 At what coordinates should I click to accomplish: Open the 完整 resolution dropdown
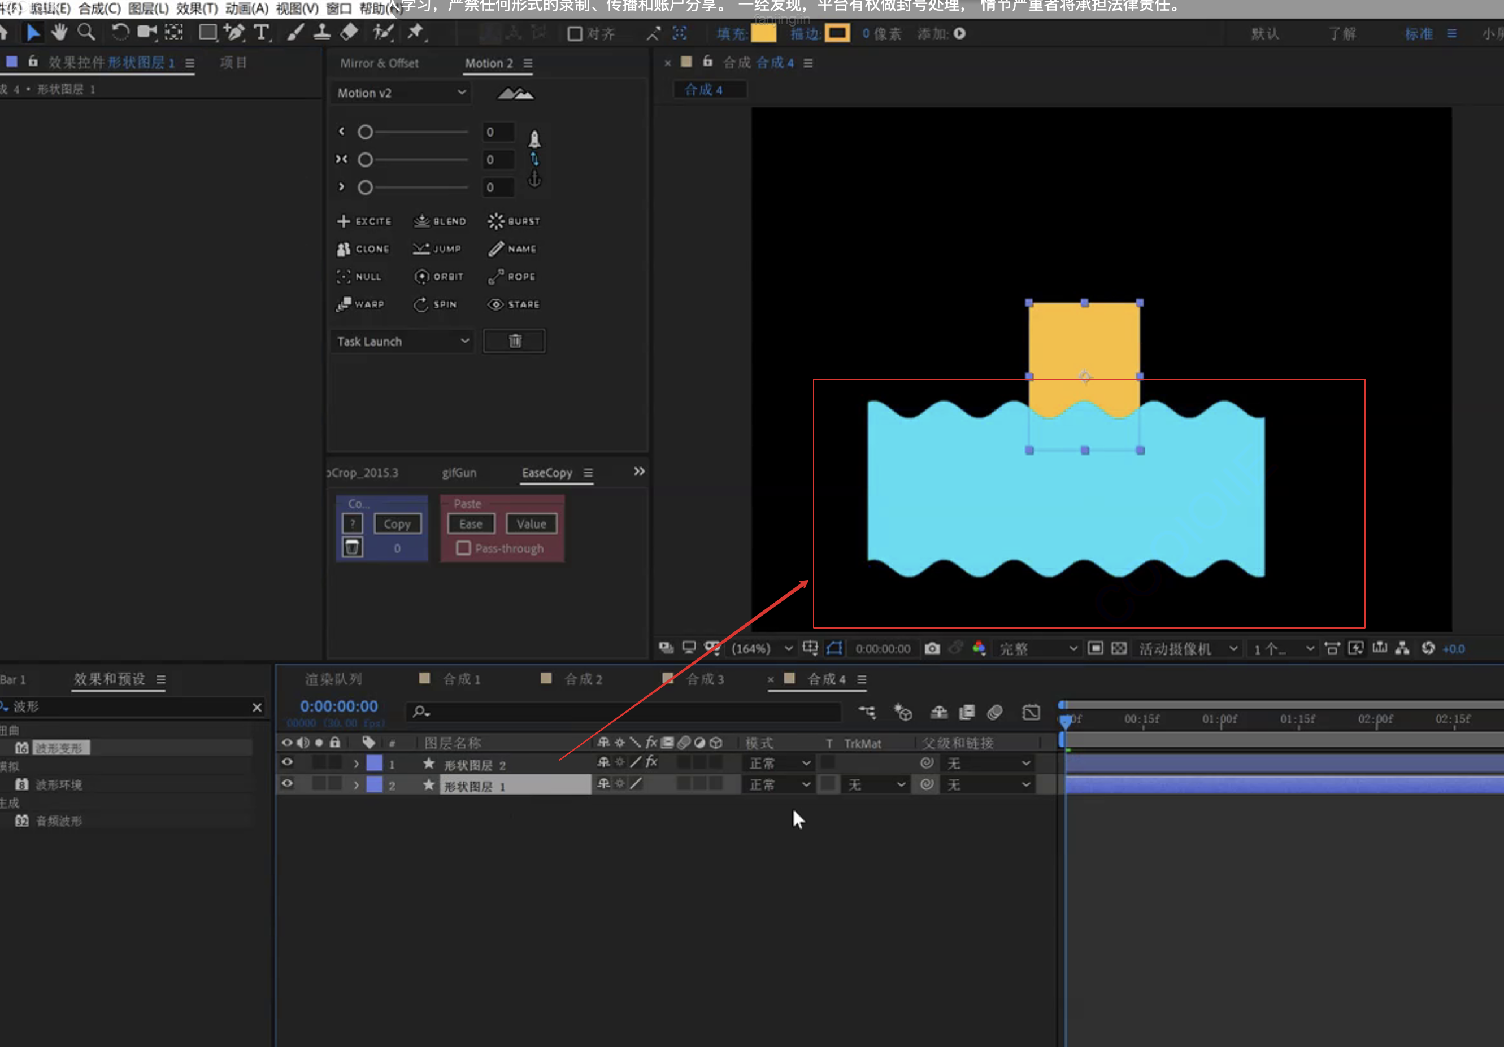click(1038, 648)
